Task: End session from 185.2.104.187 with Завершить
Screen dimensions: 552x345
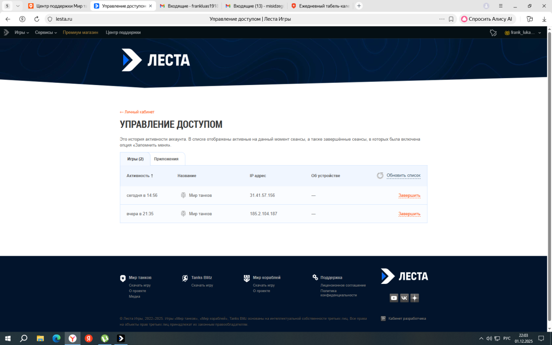Action: tap(409, 214)
